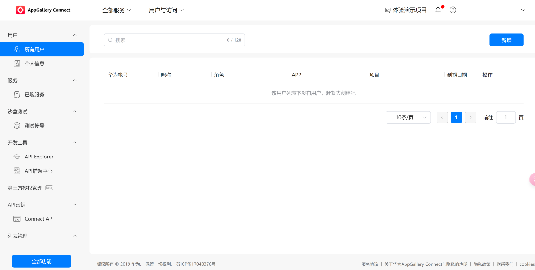The image size is (535, 270).
Task: Click the 苏ICP备17040376号 footer text
Action: (x=196, y=264)
